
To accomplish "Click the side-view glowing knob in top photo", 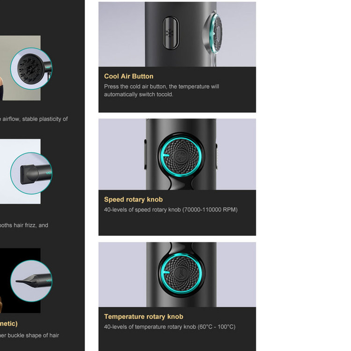I will point(213,34).
